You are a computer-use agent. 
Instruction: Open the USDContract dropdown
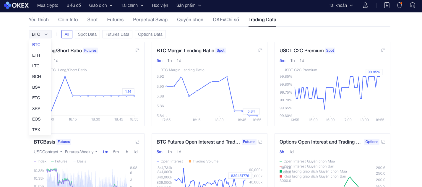point(48,152)
